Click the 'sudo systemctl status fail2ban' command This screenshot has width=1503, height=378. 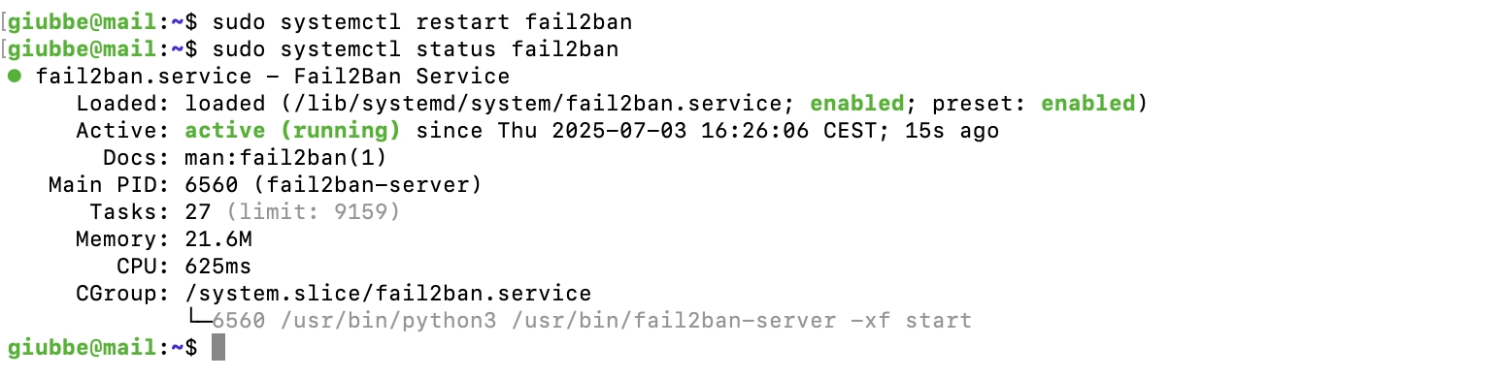pos(414,48)
